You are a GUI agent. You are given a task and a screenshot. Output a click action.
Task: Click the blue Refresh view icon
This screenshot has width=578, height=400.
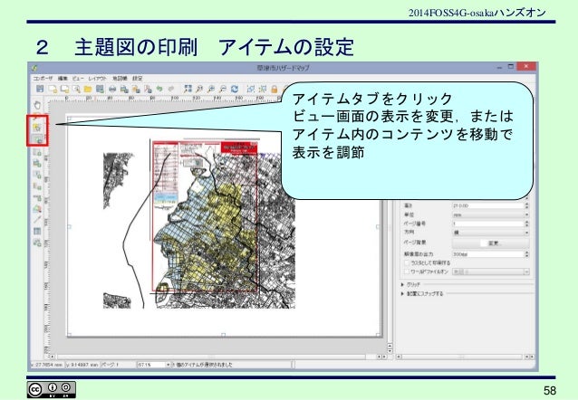click(235, 89)
